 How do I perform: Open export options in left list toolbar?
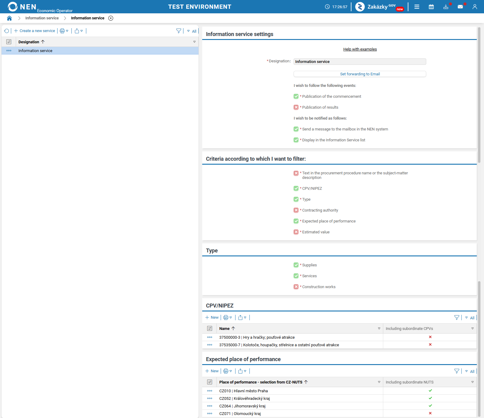pos(79,31)
